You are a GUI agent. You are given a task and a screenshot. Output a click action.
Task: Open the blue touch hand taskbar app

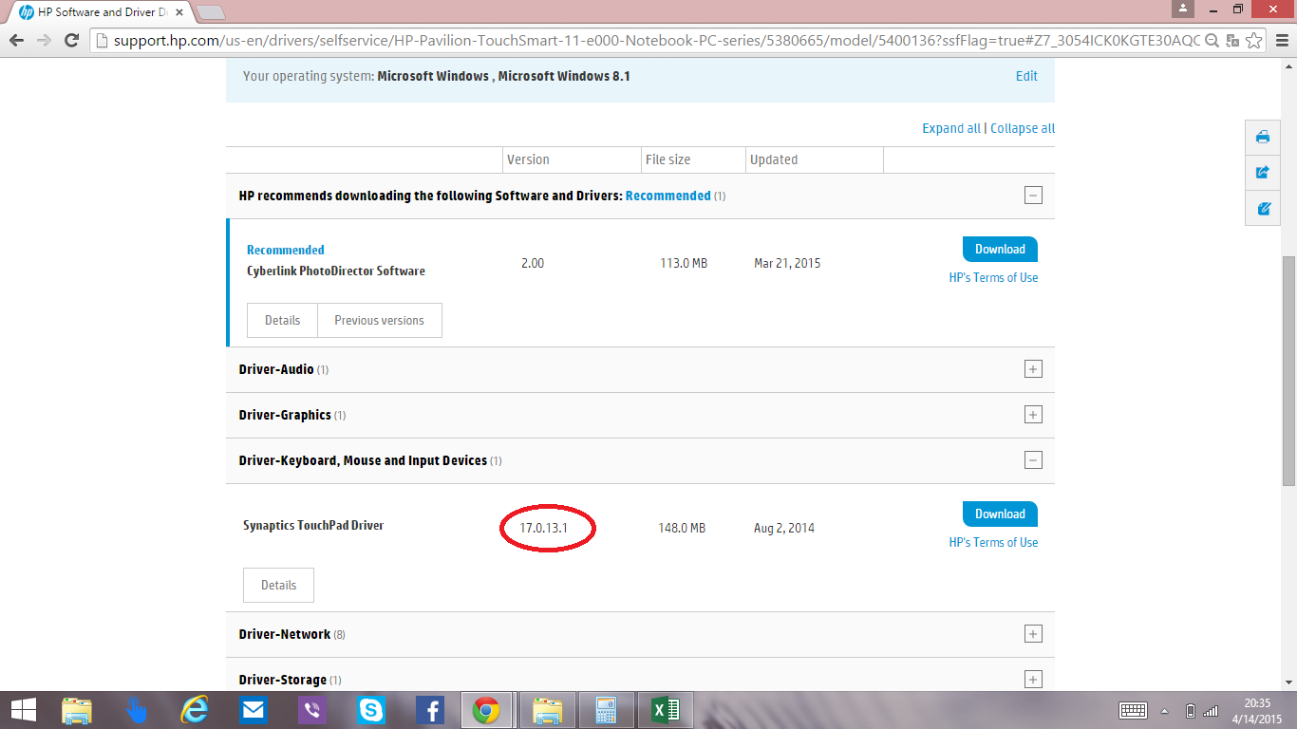pos(136,710)
